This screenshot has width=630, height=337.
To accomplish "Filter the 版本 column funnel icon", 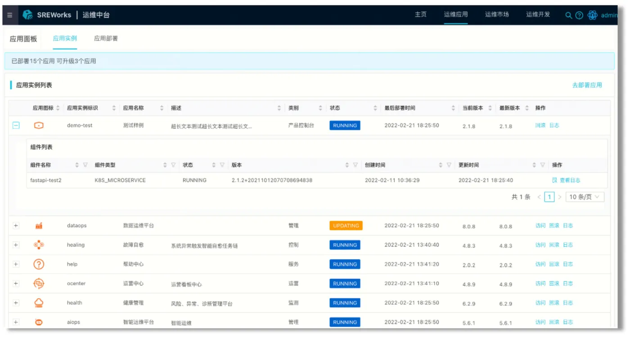I will tap(355, 165).
